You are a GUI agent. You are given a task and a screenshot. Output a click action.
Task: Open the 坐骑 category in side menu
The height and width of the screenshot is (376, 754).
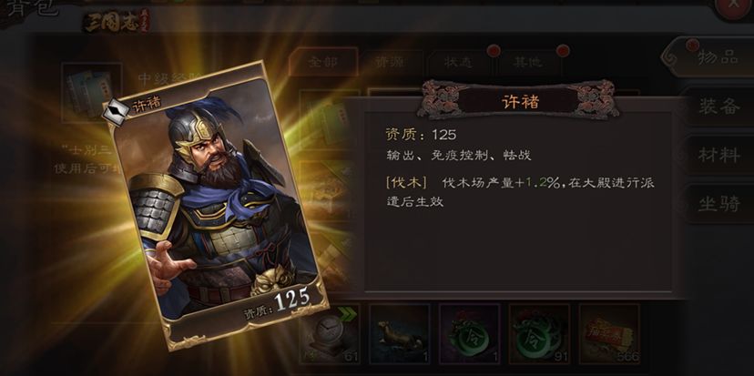pyautogui.click(x=718, y=204)
